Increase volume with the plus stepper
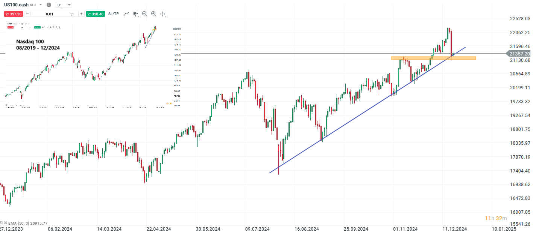533x237 pixels. point(81,13)
